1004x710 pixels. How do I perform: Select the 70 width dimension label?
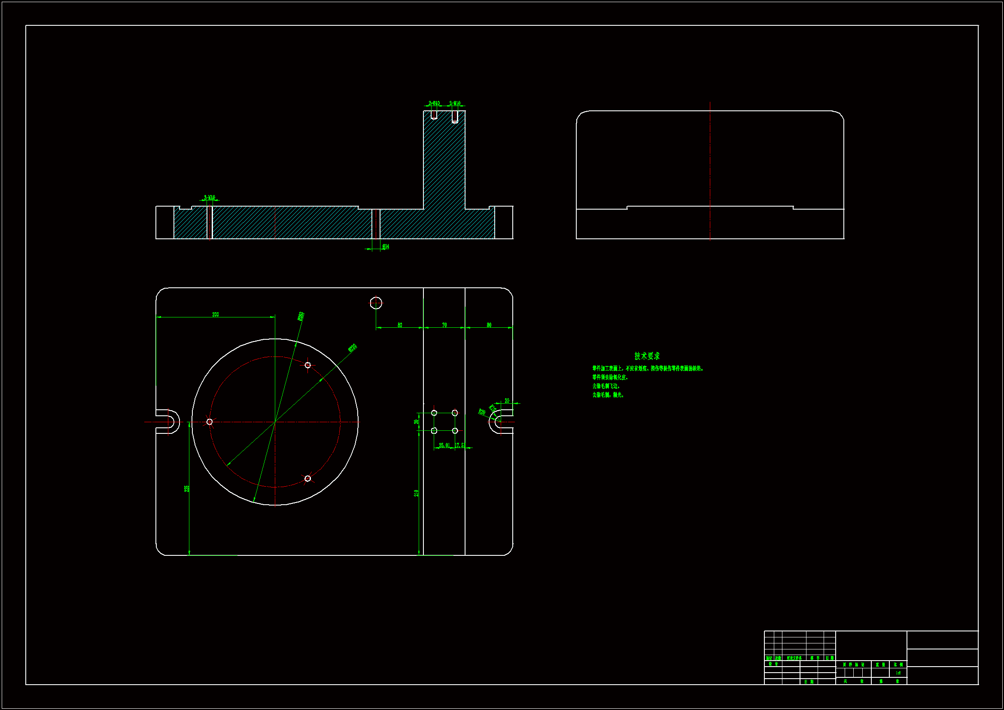444,325
